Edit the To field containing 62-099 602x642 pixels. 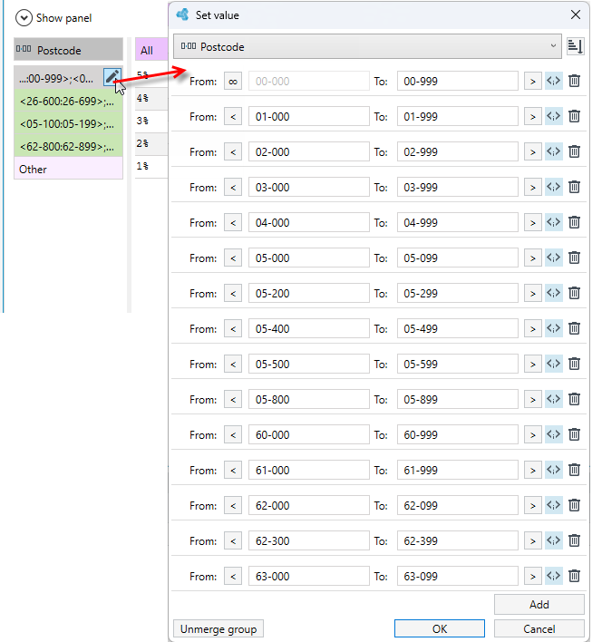pos(458,505)
